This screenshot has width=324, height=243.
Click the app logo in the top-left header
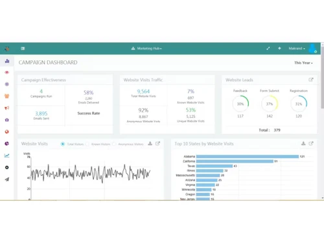coord(7,49)
